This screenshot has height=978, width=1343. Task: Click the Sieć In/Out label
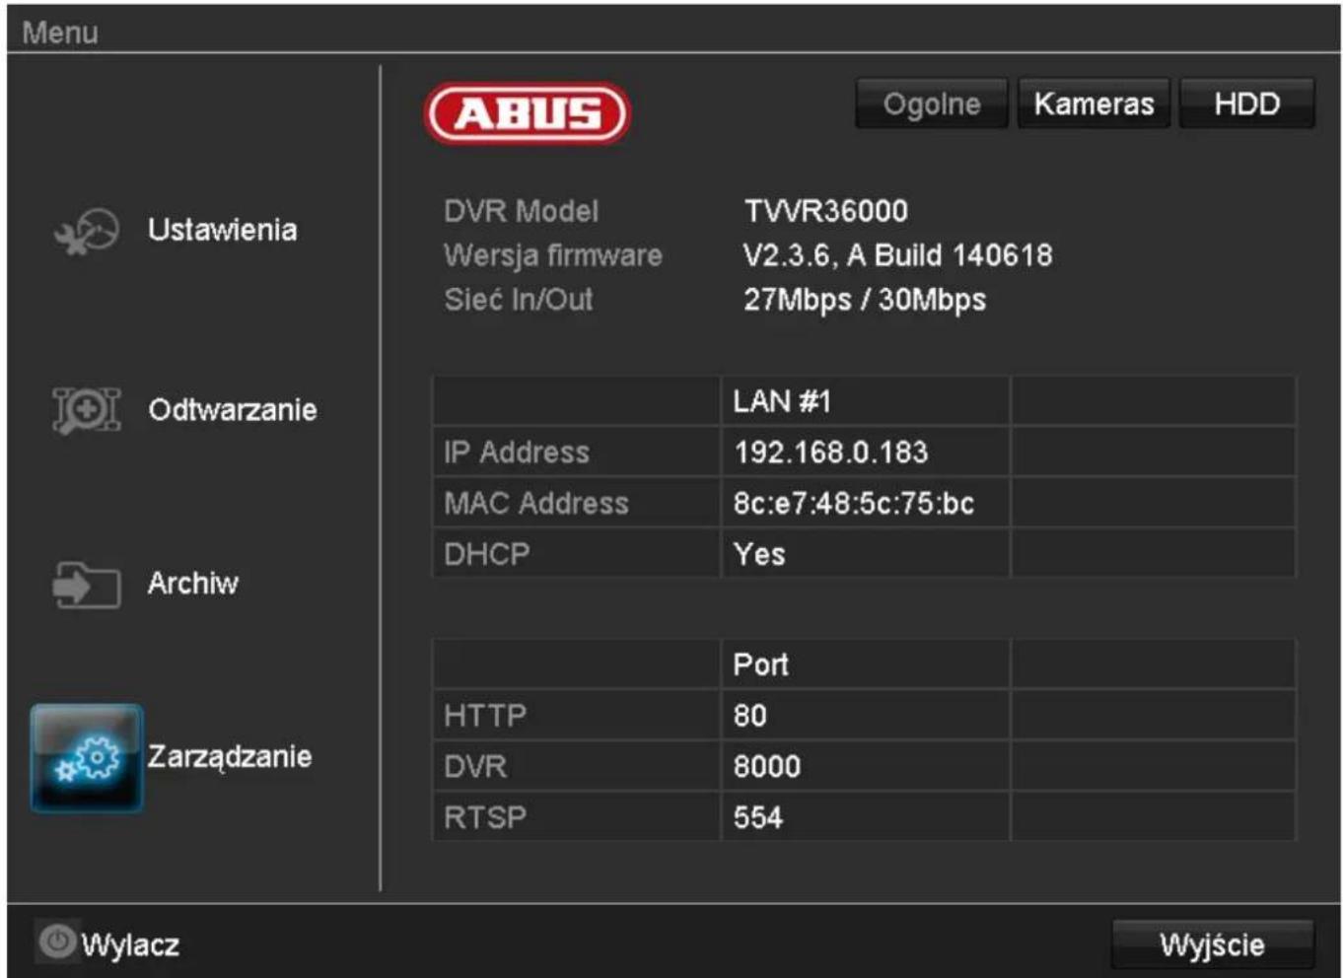click(519, 300)
